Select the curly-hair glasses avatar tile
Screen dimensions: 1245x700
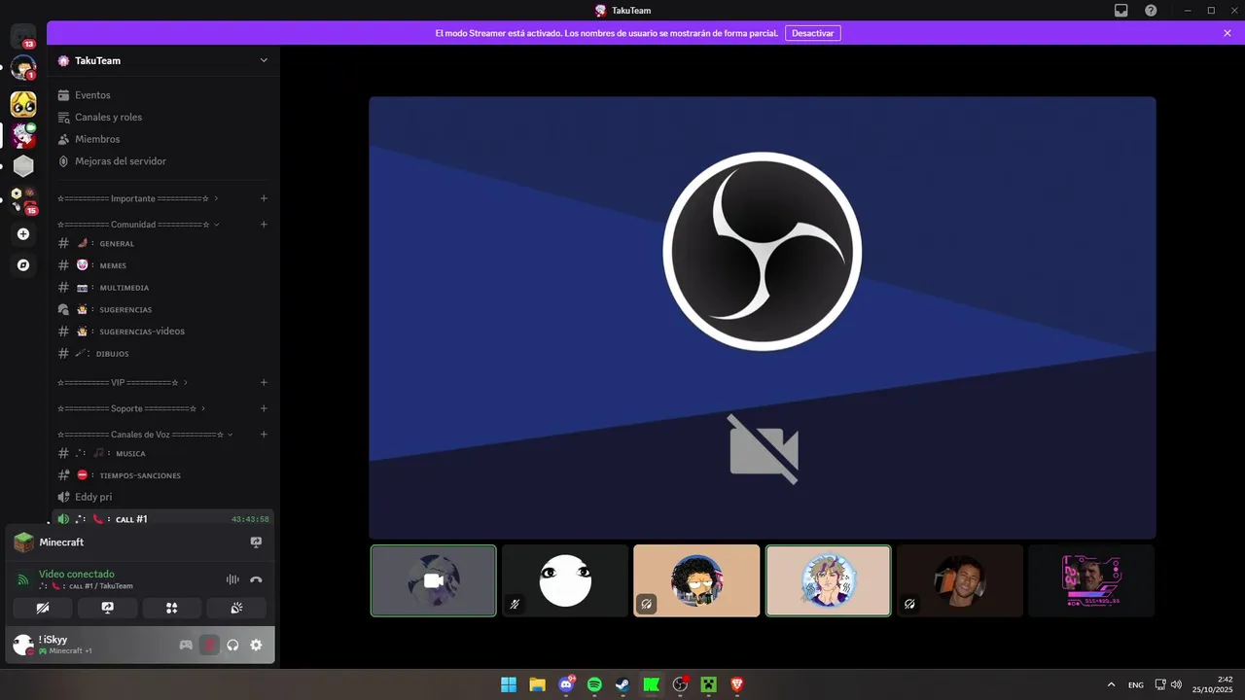[x=696, y=580]
